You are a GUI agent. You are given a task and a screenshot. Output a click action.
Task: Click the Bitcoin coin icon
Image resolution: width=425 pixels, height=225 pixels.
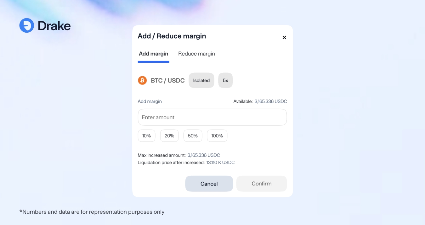coord(142,80)
